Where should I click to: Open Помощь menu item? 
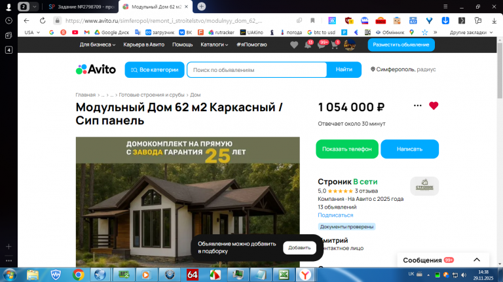182,44
